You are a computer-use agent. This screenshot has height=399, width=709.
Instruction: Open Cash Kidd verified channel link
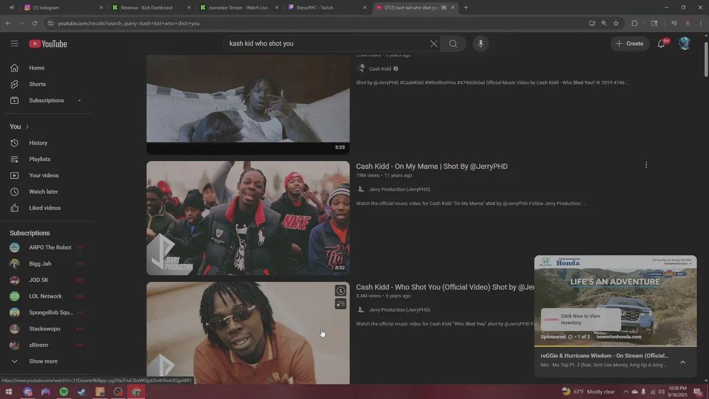point(380,69)
